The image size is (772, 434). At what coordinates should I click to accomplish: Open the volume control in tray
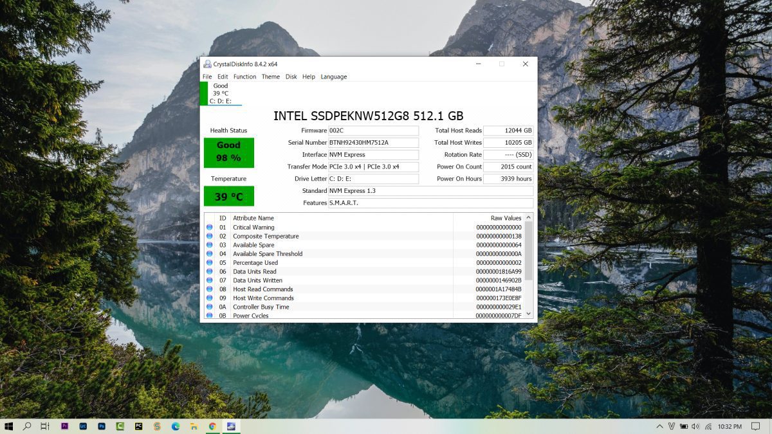pyautogui.click(x=695, y=426)
